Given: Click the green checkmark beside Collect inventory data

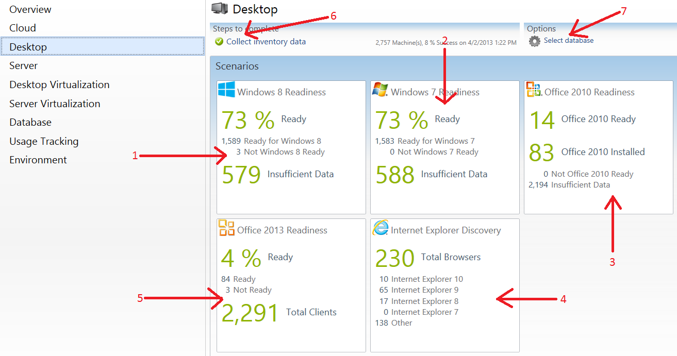Looking at the screenshot, I should pos(219,42).
